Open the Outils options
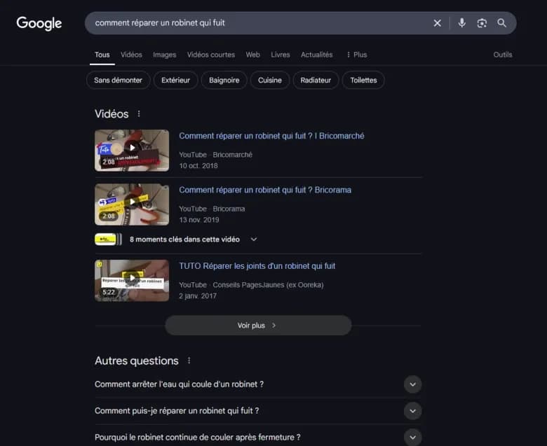This screenshot has width=547, height=446. 503,55
